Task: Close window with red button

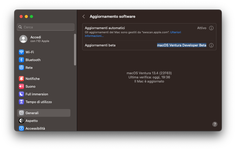Action: tap(21, 16)
